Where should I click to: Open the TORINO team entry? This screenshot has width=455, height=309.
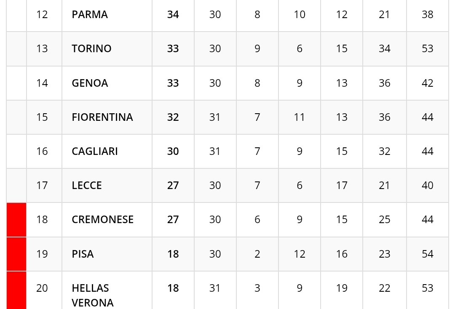91,49
